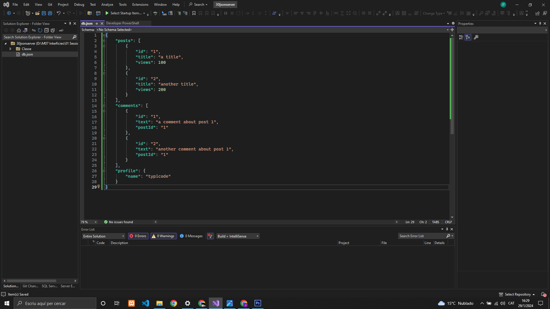Viewport: 550px width, 309px height.
Task: Click the Undo toolbar icon
Action: [x=58, y=13]
